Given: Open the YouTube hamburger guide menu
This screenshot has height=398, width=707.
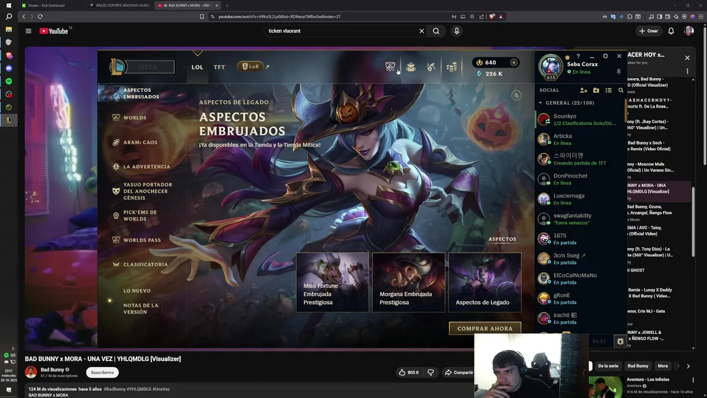Looking at the screenshot, I should 28,31.
